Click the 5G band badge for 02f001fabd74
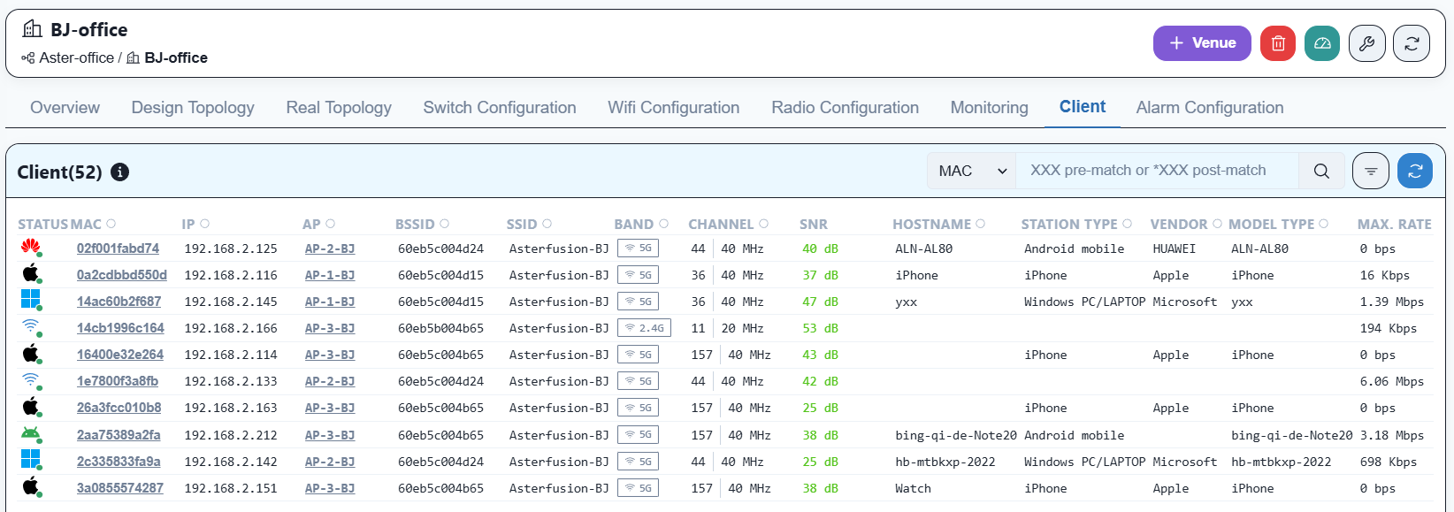 click(x=638, y=248)
